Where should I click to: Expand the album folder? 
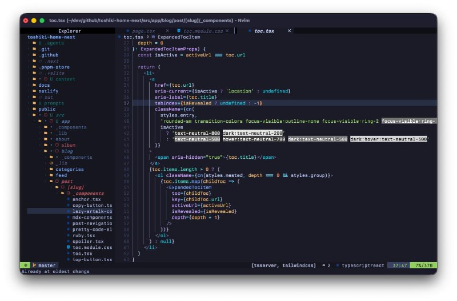tap(68, 145)
